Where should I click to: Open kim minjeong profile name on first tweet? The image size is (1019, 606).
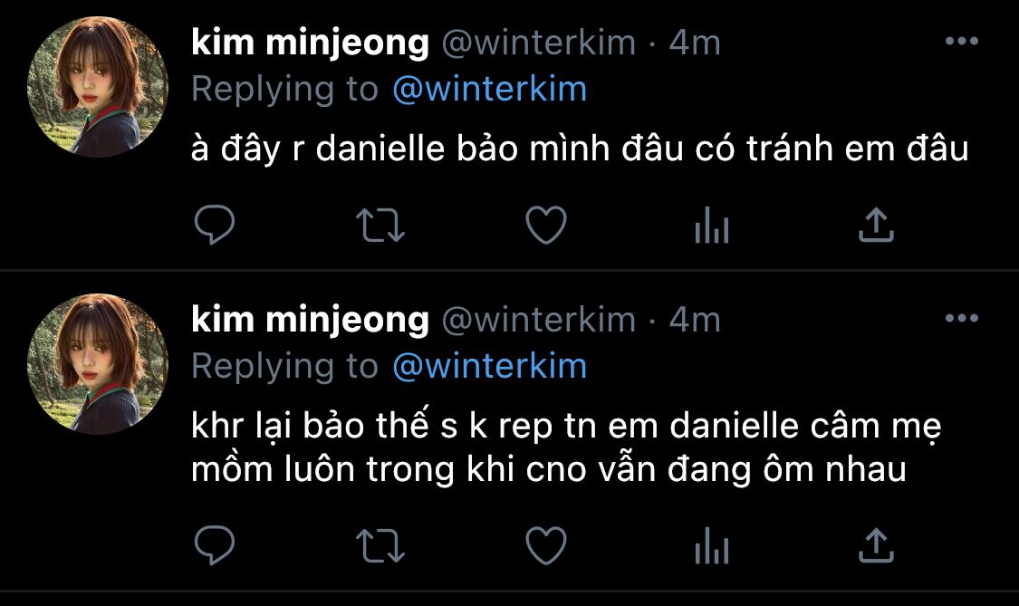point(310,43)
